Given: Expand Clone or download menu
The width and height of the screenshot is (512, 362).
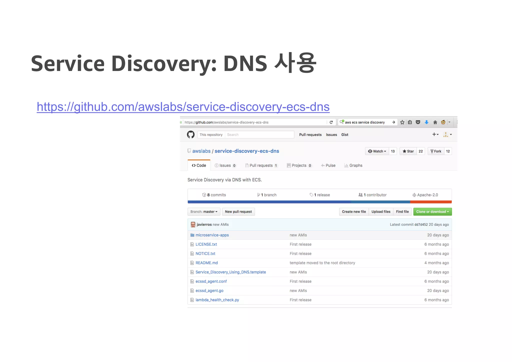Looking at the screenshot, I should point(432,212).
